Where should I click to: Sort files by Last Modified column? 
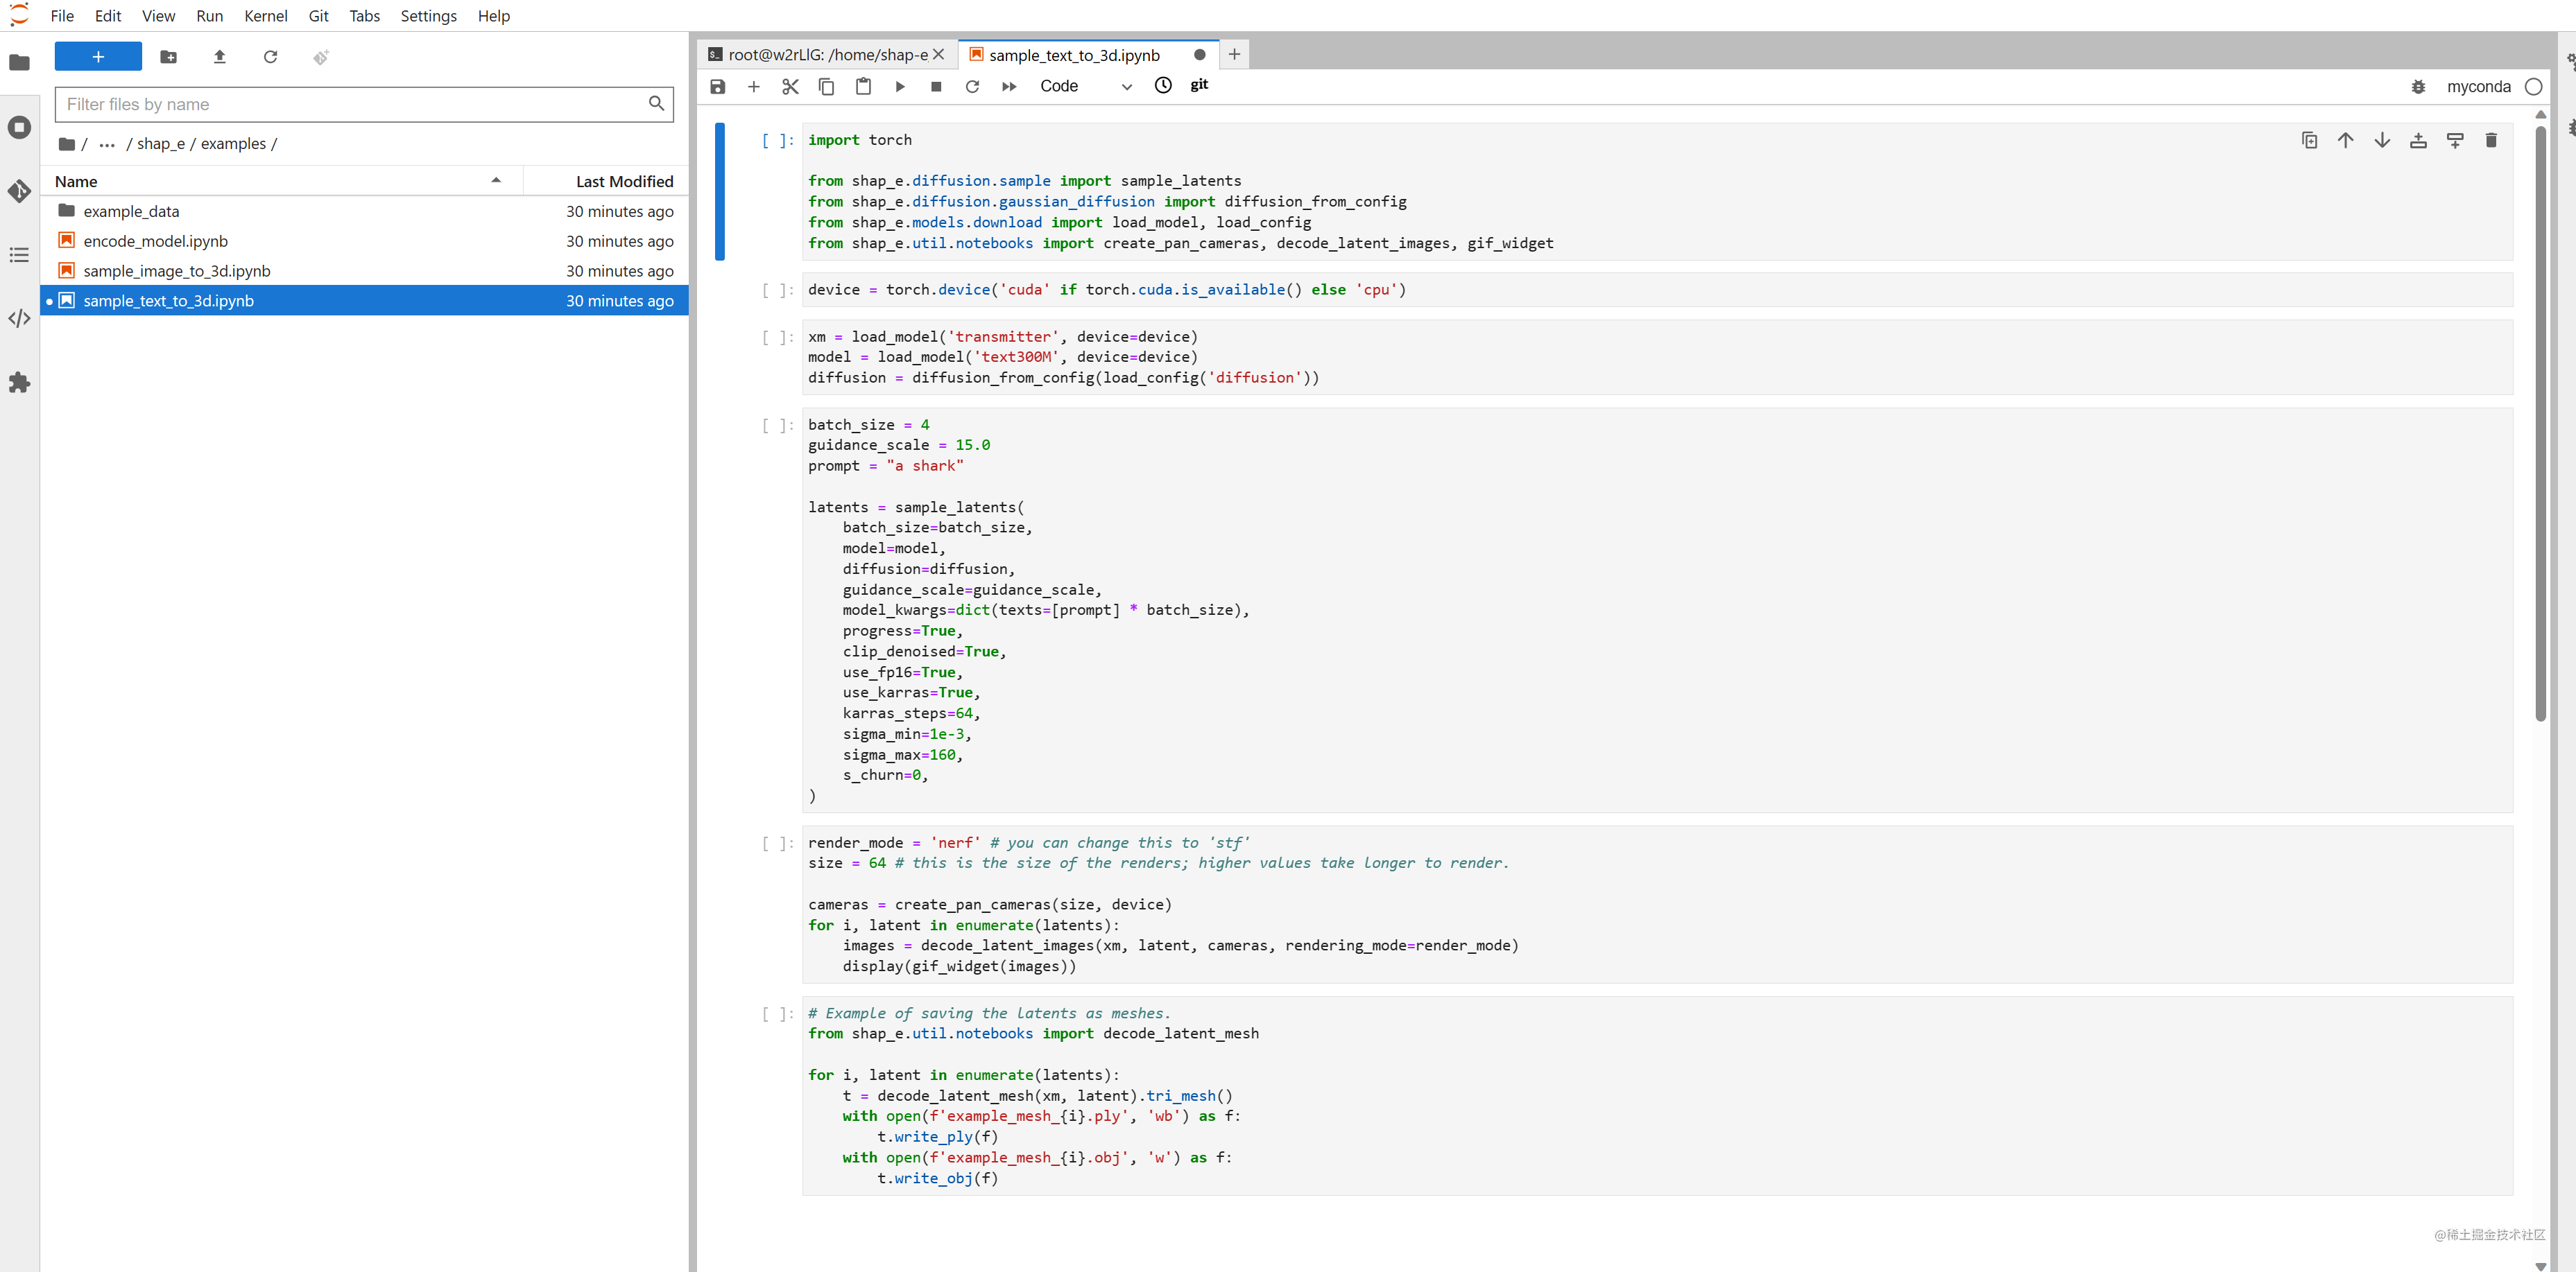pos(606,181)
